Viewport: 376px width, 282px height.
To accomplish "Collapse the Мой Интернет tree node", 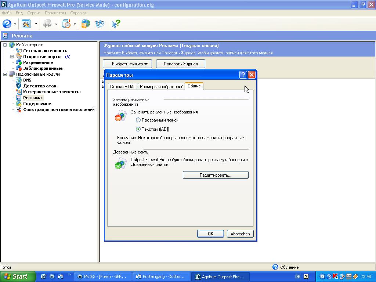I will point(5,45).
